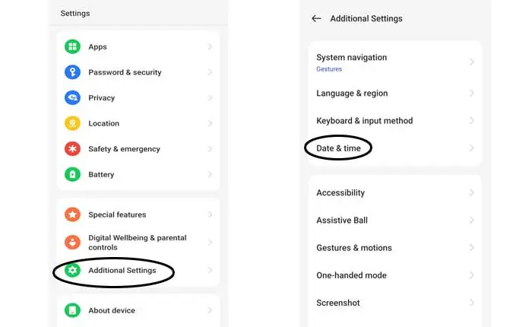Tap the yellow Location pin icon
The image size is (532, 327).
pyautogui.click(x=73, y=123)
